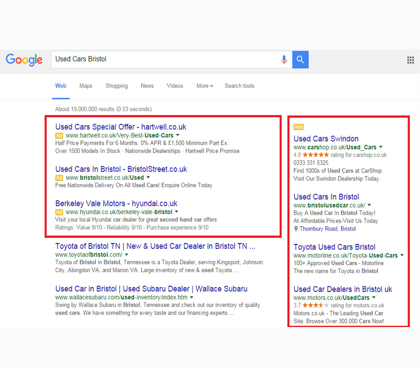
Task: Activate voice search microphone icon
Action: tap(284, 59)
